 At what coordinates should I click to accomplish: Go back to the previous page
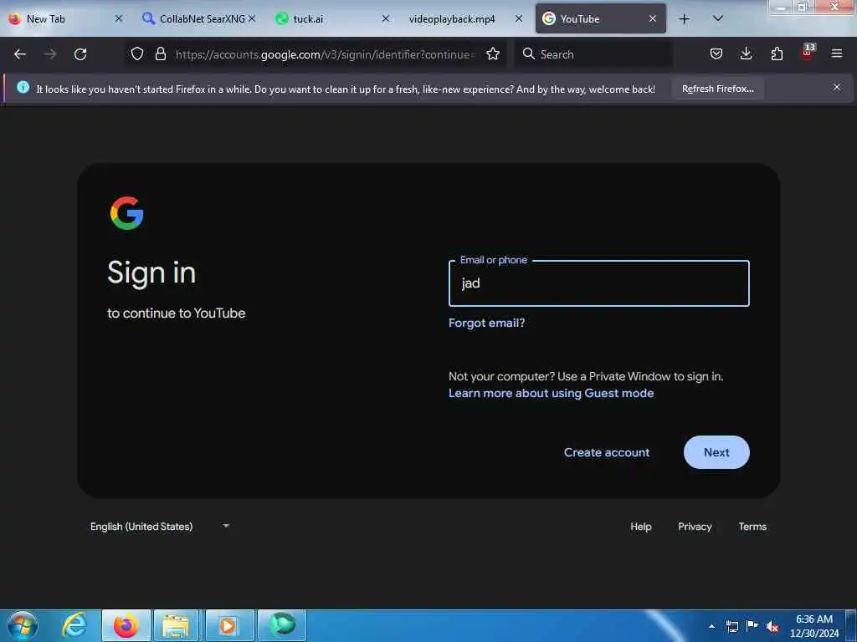pyautogui.click(x=20, y=54)
